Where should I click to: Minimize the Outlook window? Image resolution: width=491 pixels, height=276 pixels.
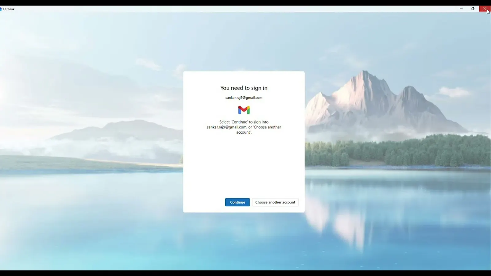click(x=461, y=9)
